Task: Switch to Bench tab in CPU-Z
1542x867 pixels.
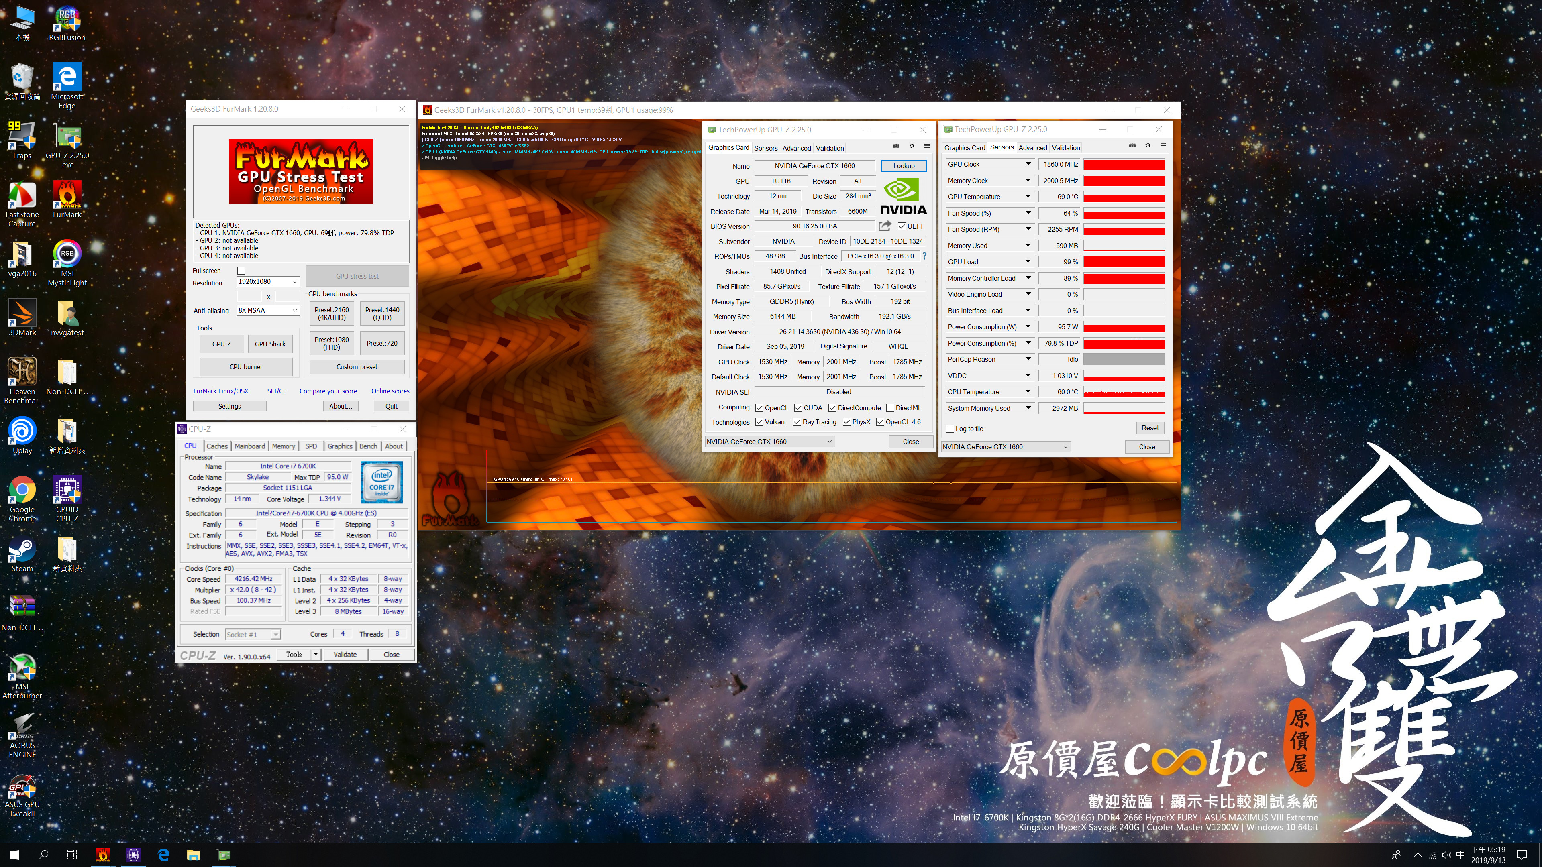Action: coord(368,446)
